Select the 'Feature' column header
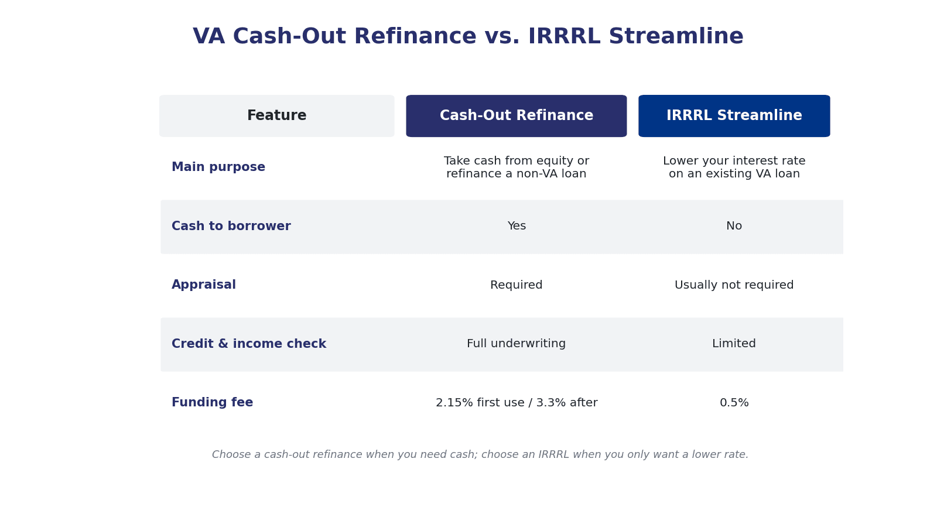 tap(276, 116)
